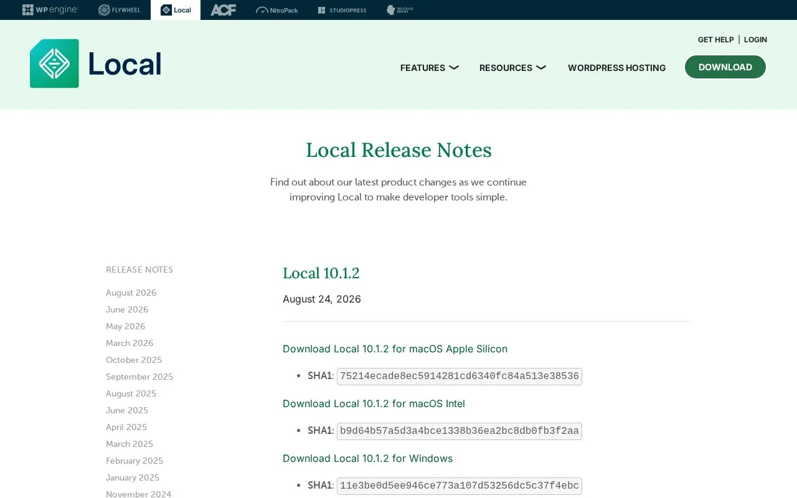Download Local 10.1.2 for Windows
The height and width of the screenshot is (498, 797).
tap(367, 458)
